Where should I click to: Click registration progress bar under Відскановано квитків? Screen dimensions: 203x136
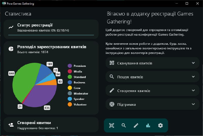tap(51, 35)
